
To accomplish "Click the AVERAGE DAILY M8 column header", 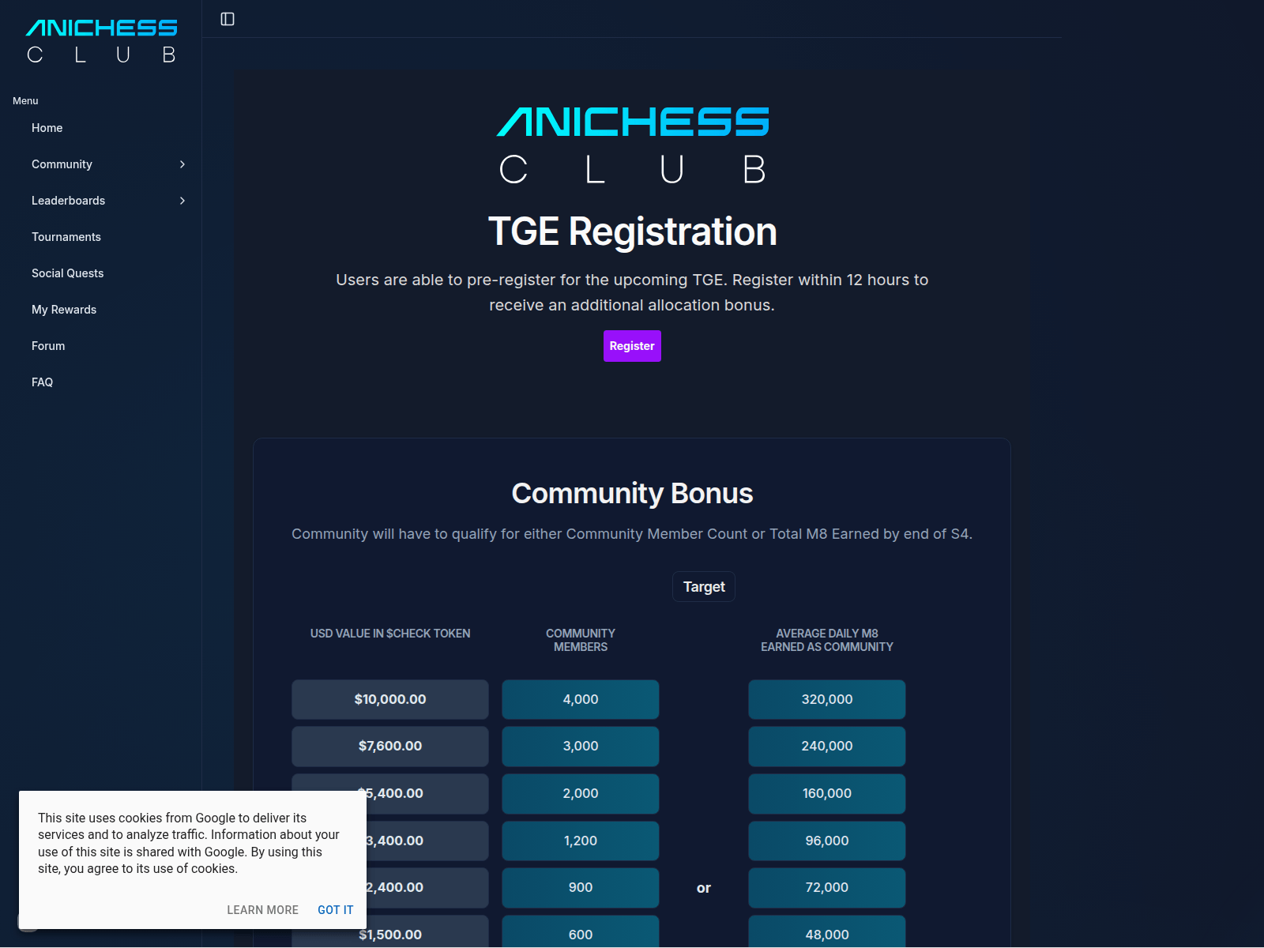I will 827,640.
